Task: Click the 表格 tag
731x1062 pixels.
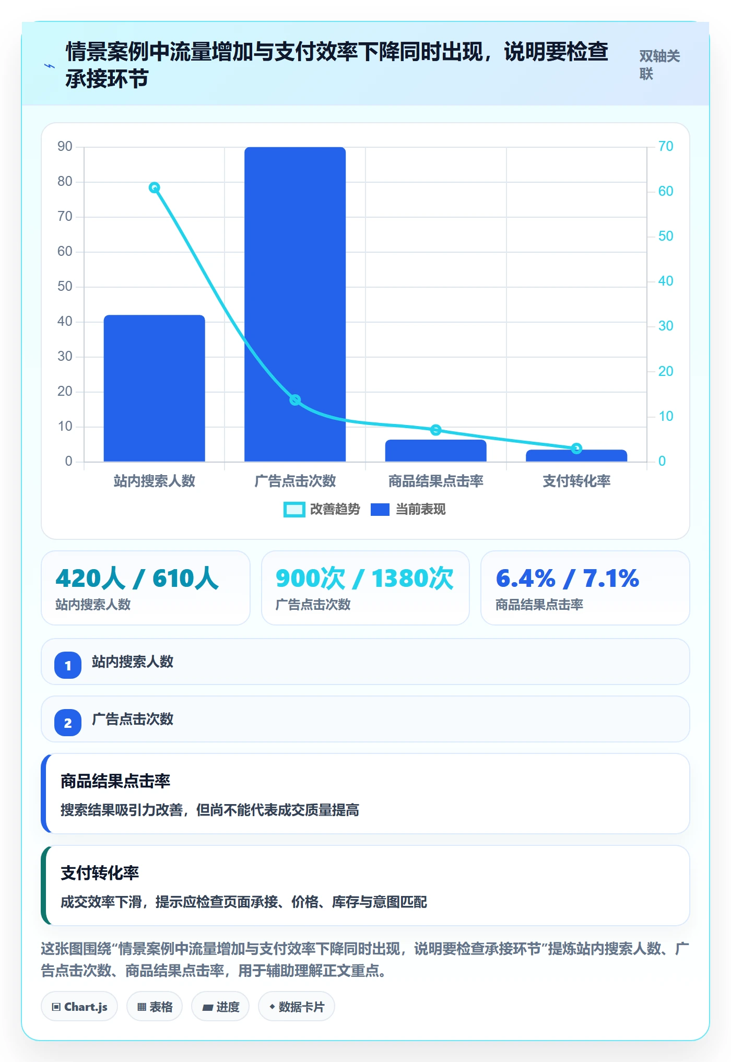Action: tap(155, 1007)
